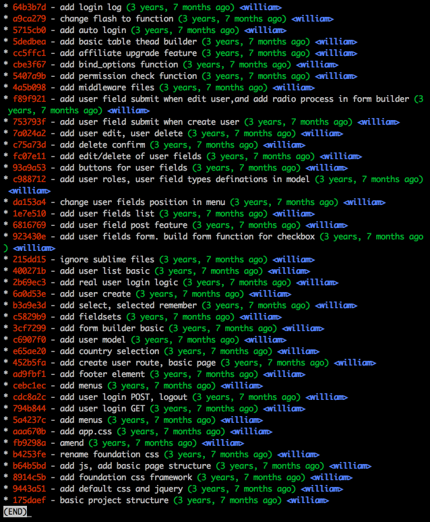The width and height of the screenshot is (430, 522).
Task: Select commit hash 2b69ec3
Action: tap(29, 283)
